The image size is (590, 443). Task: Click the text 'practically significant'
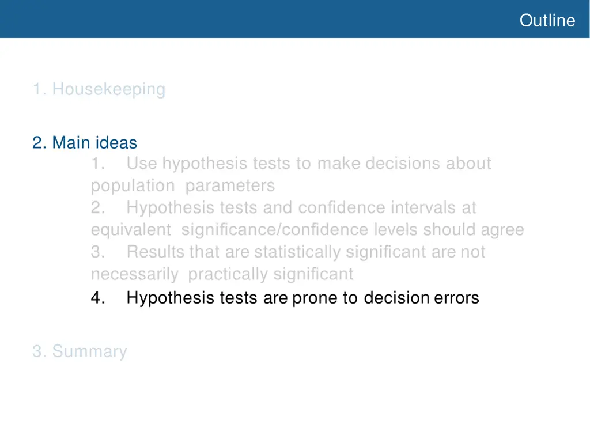point(271,274)
